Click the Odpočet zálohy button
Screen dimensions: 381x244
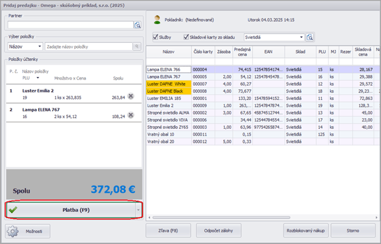219,230
